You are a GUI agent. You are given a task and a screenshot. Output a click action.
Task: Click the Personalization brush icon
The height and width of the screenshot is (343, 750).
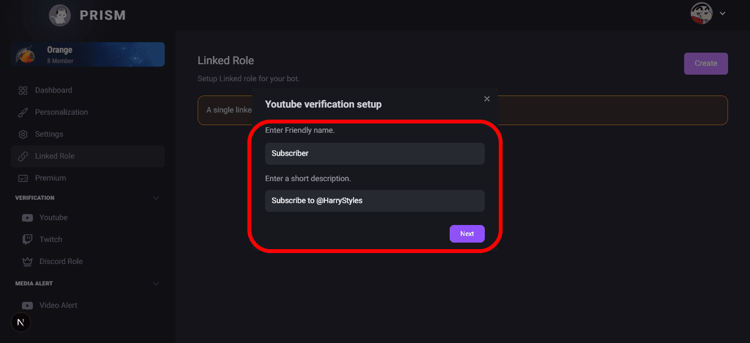23,113
